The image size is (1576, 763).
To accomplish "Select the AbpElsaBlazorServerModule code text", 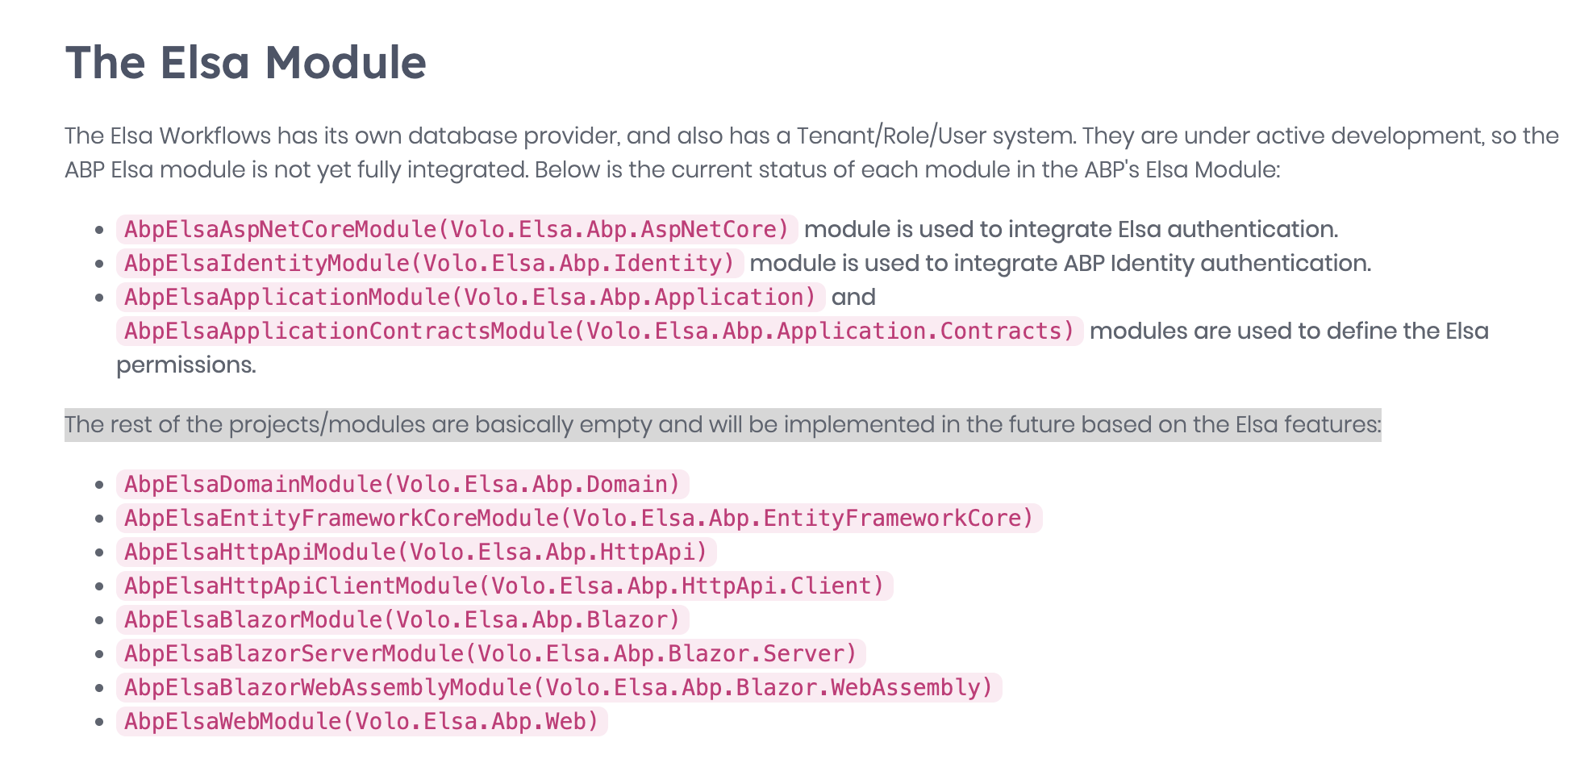I will [x=490, y=654].
